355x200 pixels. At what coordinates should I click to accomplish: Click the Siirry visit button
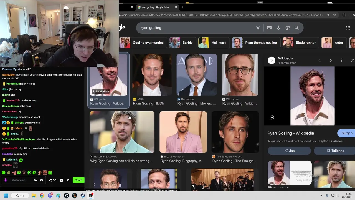(347, 133)
